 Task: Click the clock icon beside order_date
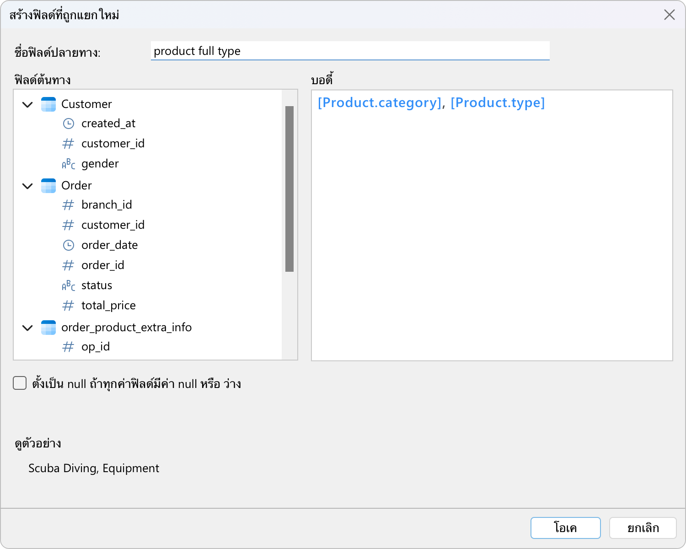68,245
